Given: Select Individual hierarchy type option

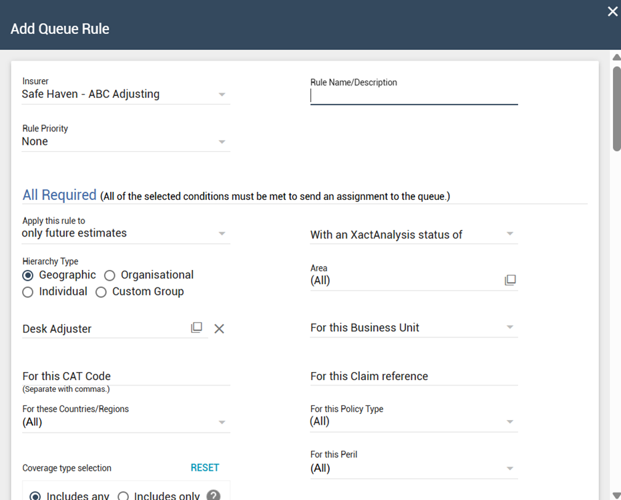Looking at the screenshot, I should coord(28,292).
